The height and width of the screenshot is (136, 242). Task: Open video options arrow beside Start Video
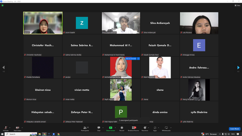[x=22, y=128]
